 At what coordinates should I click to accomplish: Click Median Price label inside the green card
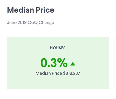click(x=49, y=73)
